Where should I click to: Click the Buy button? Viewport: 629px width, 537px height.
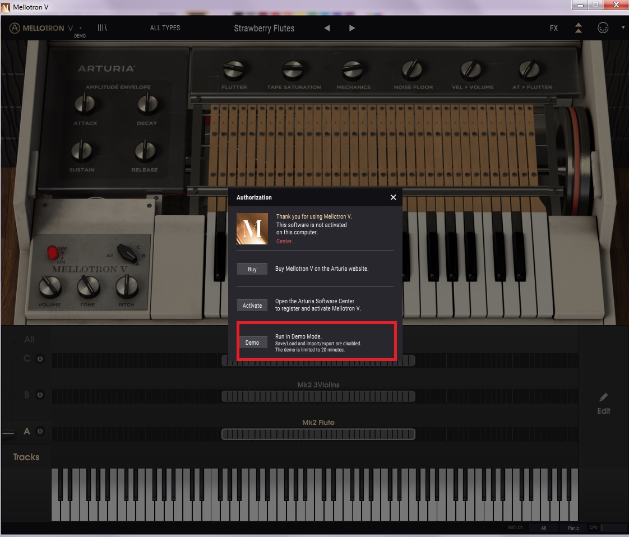pos(252,269)
